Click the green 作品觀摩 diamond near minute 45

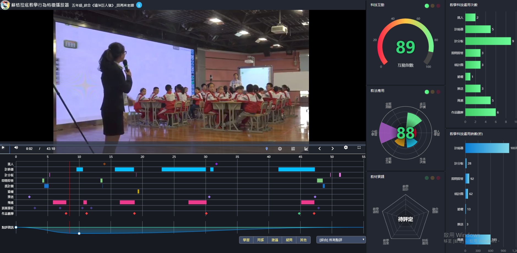point(299,213)
